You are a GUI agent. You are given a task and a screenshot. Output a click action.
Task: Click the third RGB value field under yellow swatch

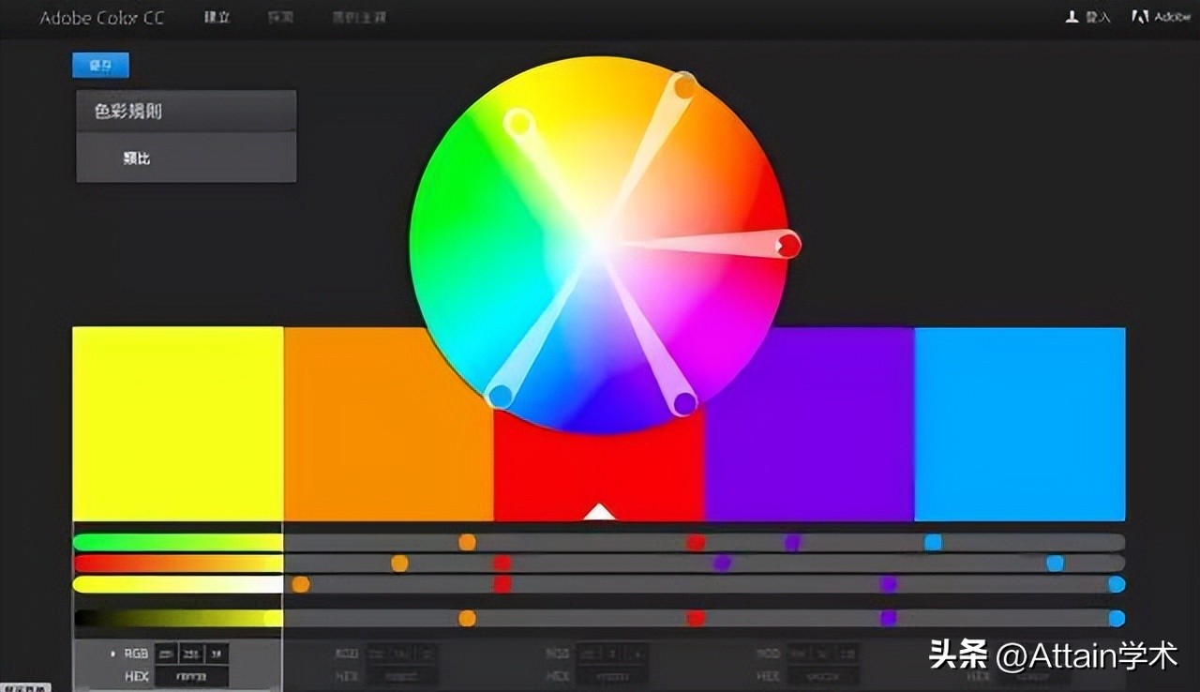(x=216, y=654)
